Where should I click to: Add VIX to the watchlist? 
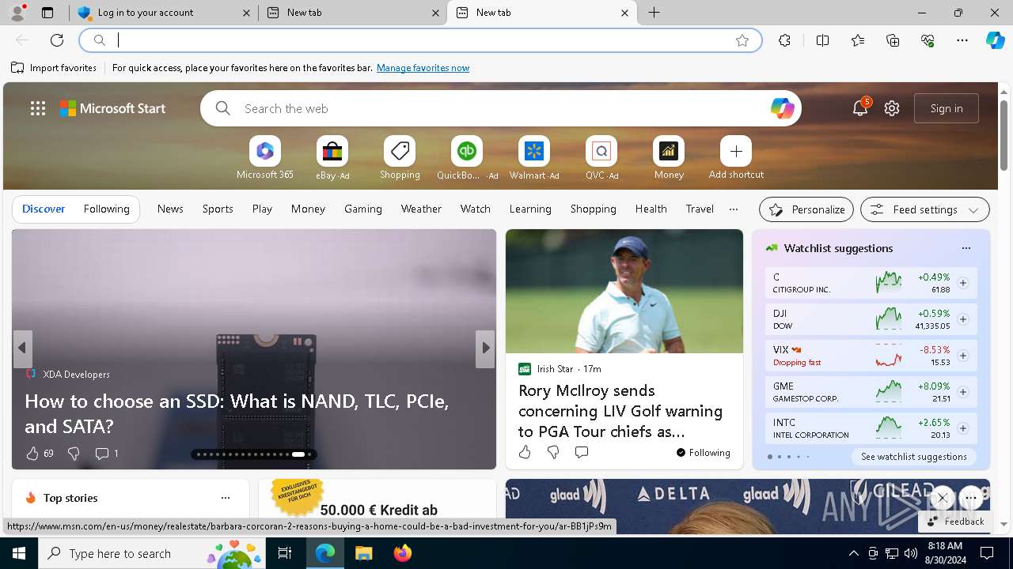(x=963, y=356)
